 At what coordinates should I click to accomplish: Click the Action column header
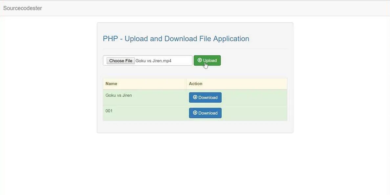237,84
